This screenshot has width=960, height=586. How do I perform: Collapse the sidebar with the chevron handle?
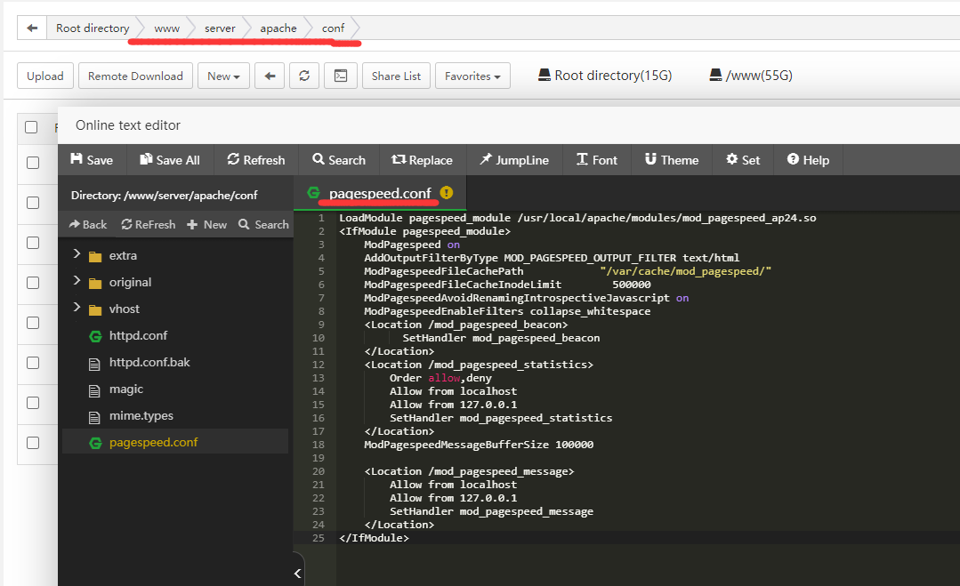[x=298, y=574]
